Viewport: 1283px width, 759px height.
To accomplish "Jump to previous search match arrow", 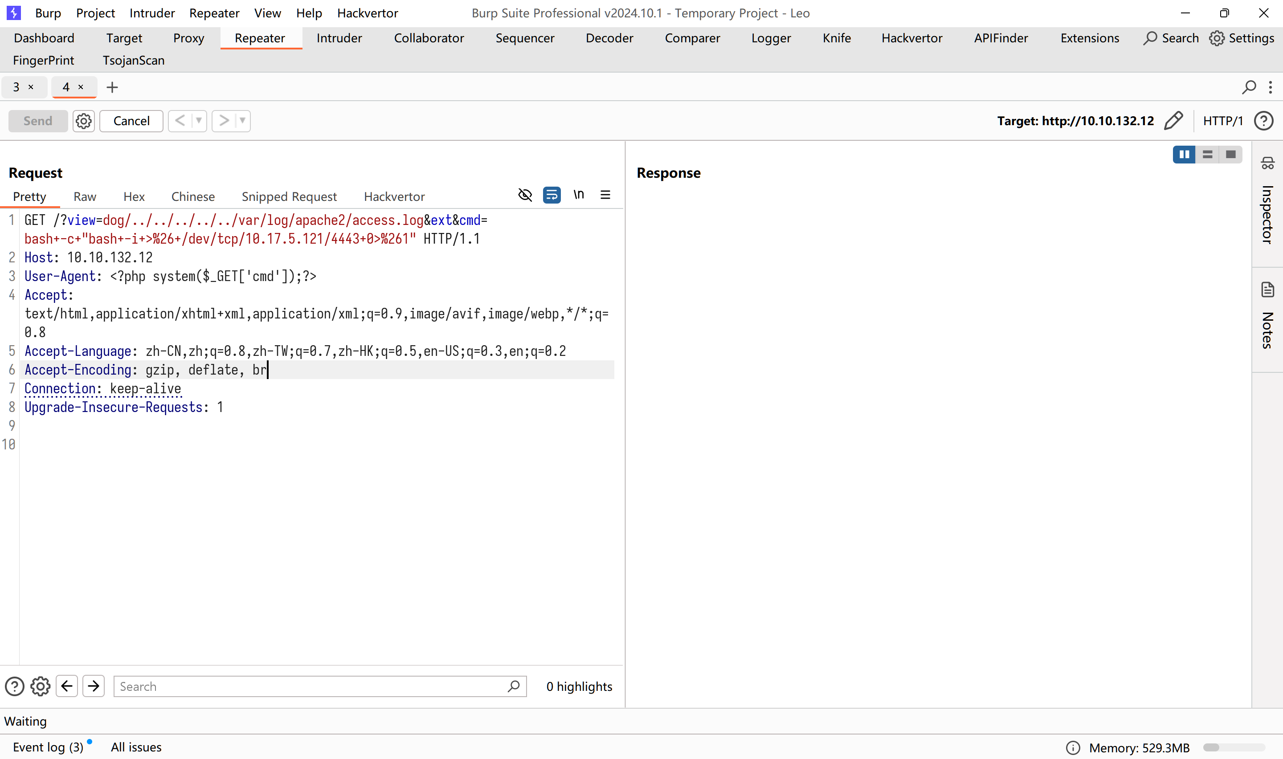I will pyautogui.click(x=67, y=686).
